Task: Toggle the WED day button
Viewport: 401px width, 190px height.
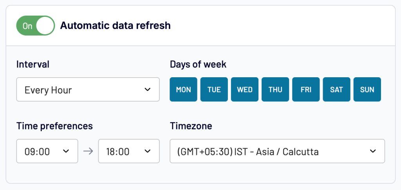Action: [245, 90]
